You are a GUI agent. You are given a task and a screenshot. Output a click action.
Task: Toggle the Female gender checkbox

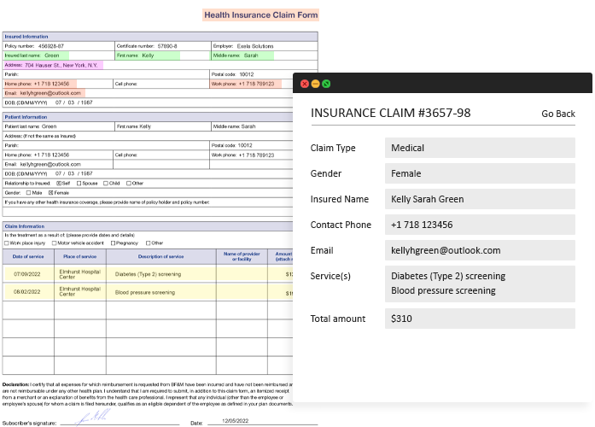click(51, 193)
